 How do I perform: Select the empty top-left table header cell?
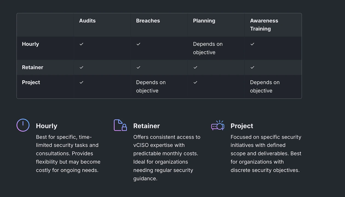[45, 25]
